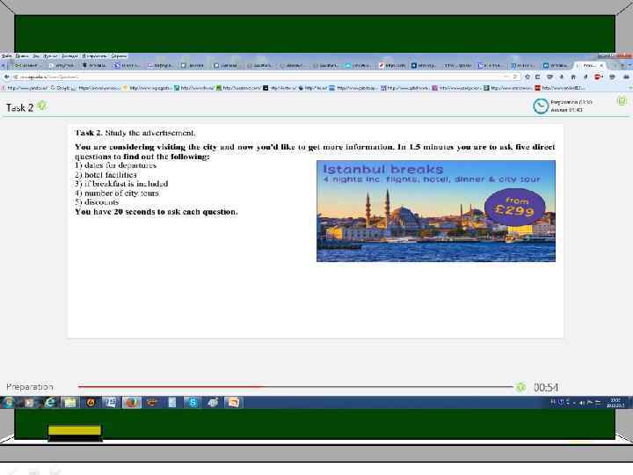Click the home icon in toolbar
The image size is (633, 475).
click(x=573, y=77)
